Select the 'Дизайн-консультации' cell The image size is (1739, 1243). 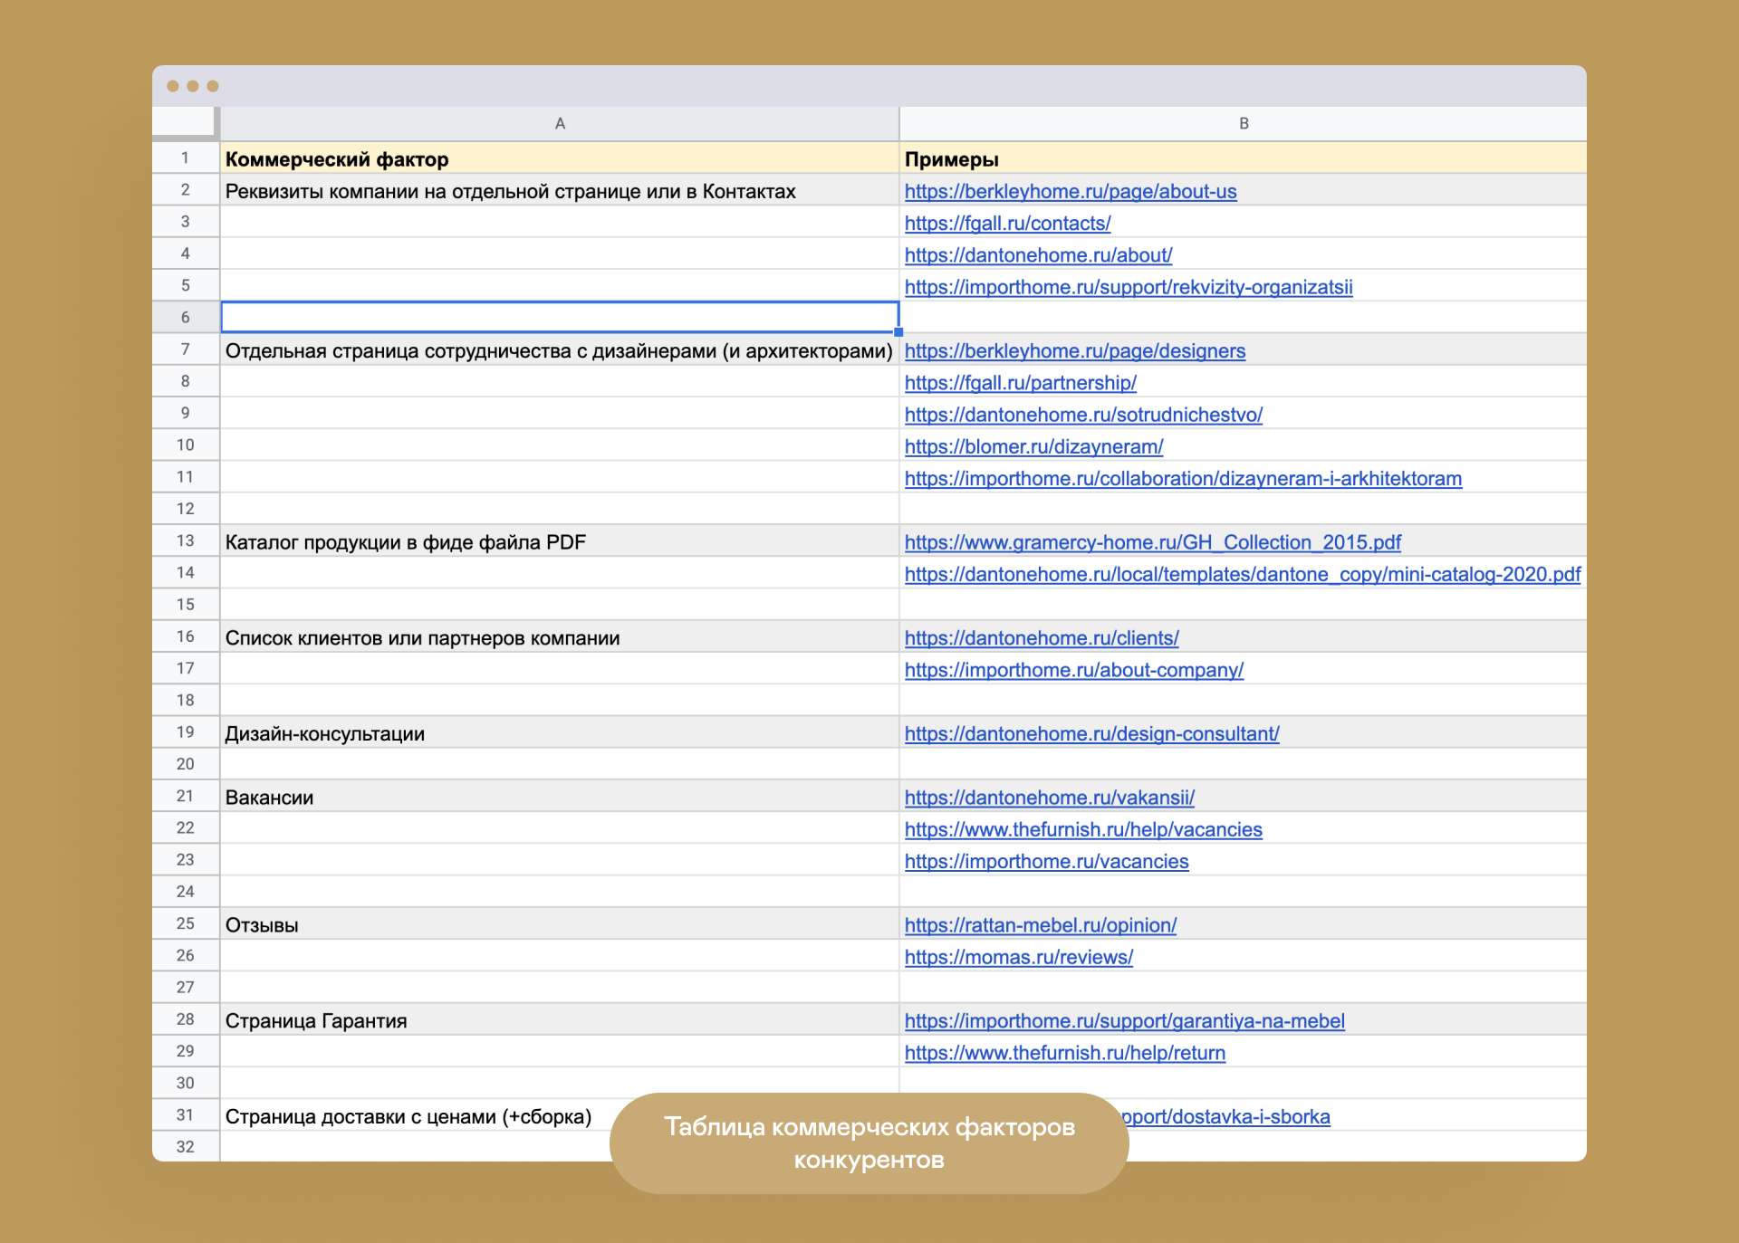point(560,733)
